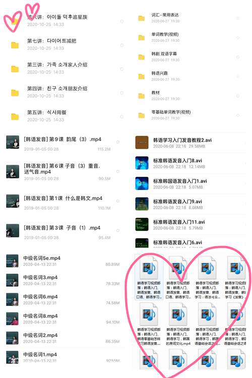Click the 中级名词8.mp4 file name

40,316
